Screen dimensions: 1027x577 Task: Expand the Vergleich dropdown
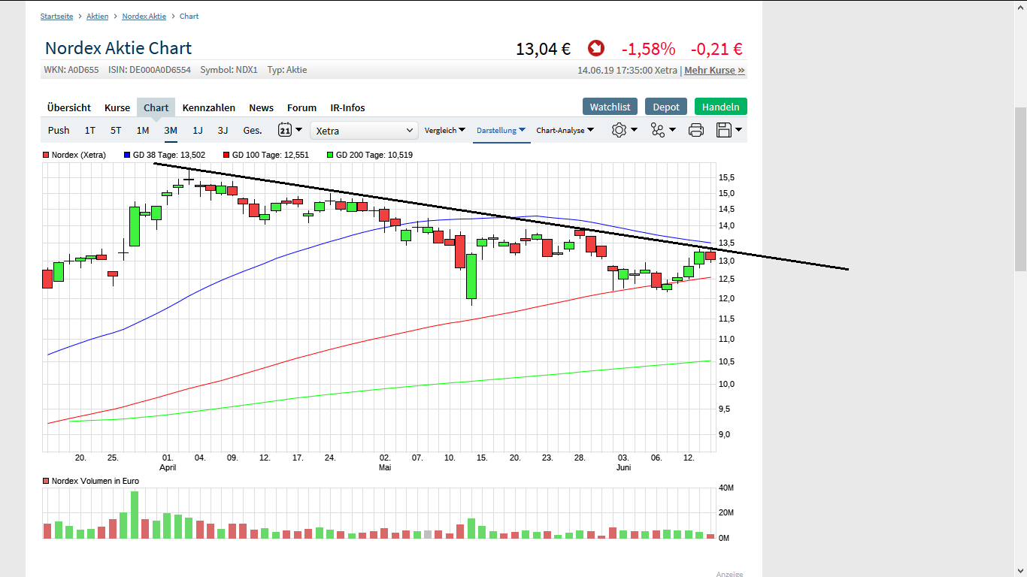pyautogui.click(x=445, y=130)
